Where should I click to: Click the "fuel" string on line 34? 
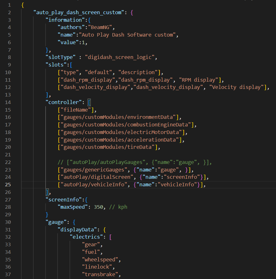[x=91, y=252]
